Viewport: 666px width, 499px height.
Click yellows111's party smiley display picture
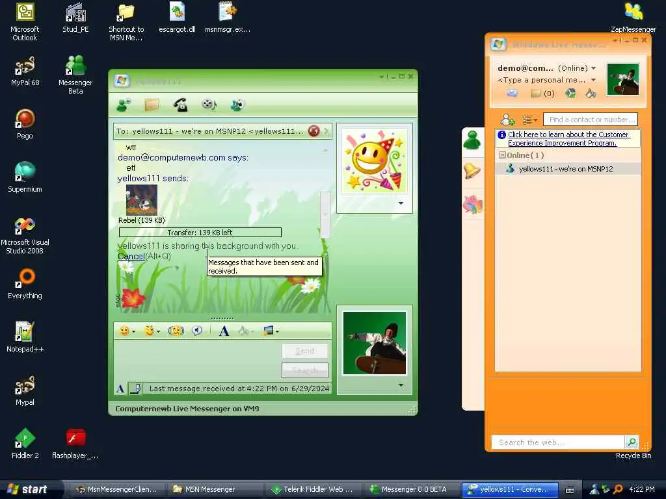pos(375,161)
